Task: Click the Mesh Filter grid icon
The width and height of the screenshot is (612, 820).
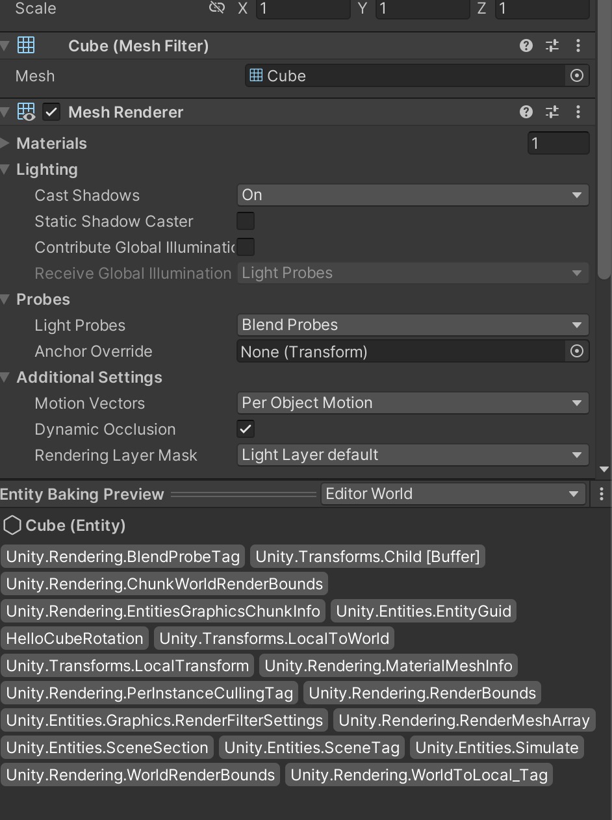Action: [x=25, y=45]
